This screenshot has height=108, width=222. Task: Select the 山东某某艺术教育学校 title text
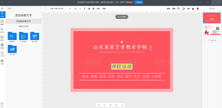click(120, 48)
